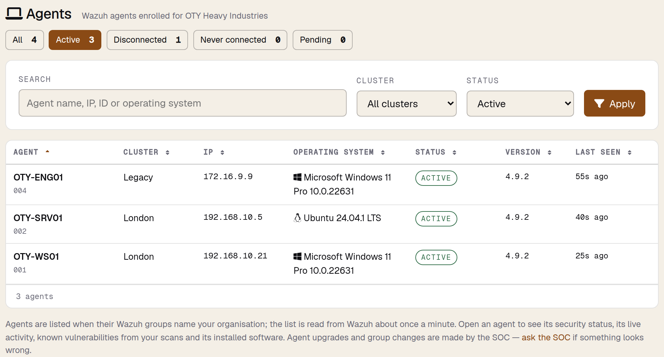Open the All clusters dropdown

pyautogui.click(x=406, y=104)
